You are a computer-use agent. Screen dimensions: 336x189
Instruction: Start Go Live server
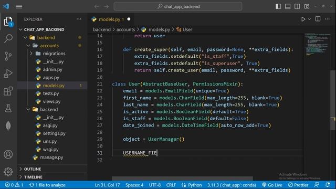(272, 185)
